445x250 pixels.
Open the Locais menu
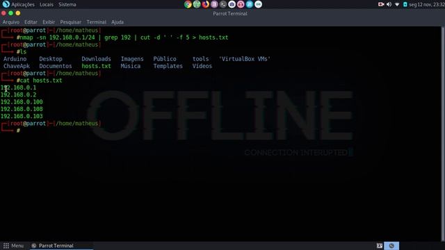point(47,5)
